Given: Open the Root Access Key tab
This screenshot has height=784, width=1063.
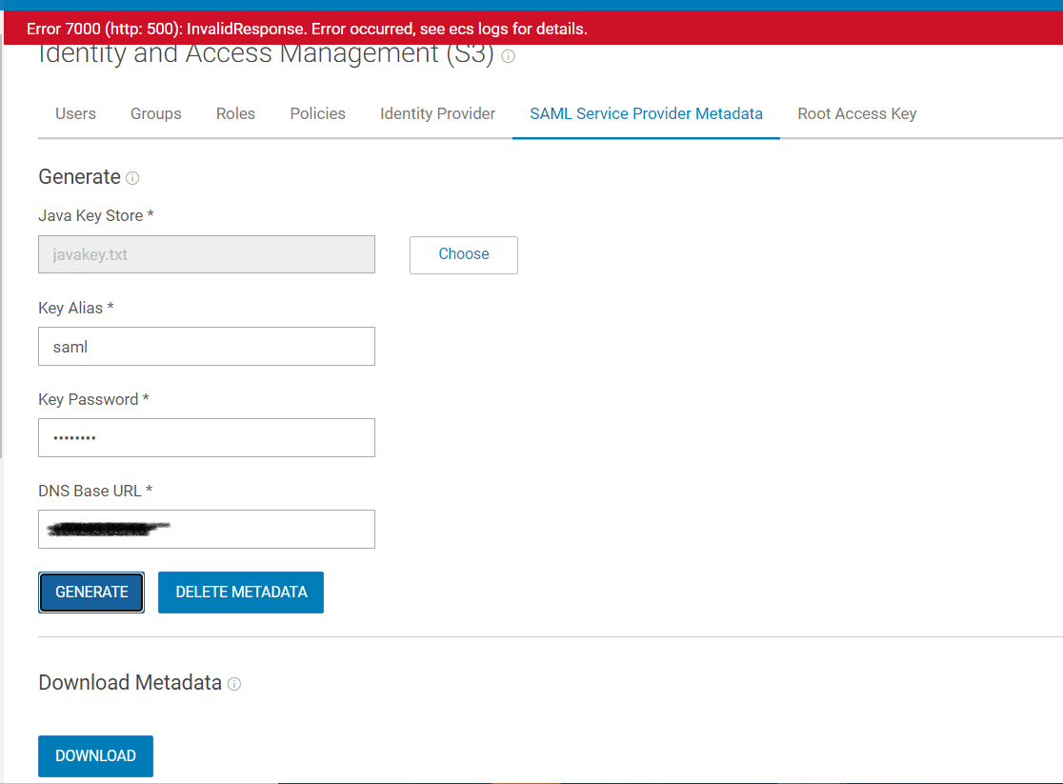Looking at the screenshot, I should [x=856, y=113].
